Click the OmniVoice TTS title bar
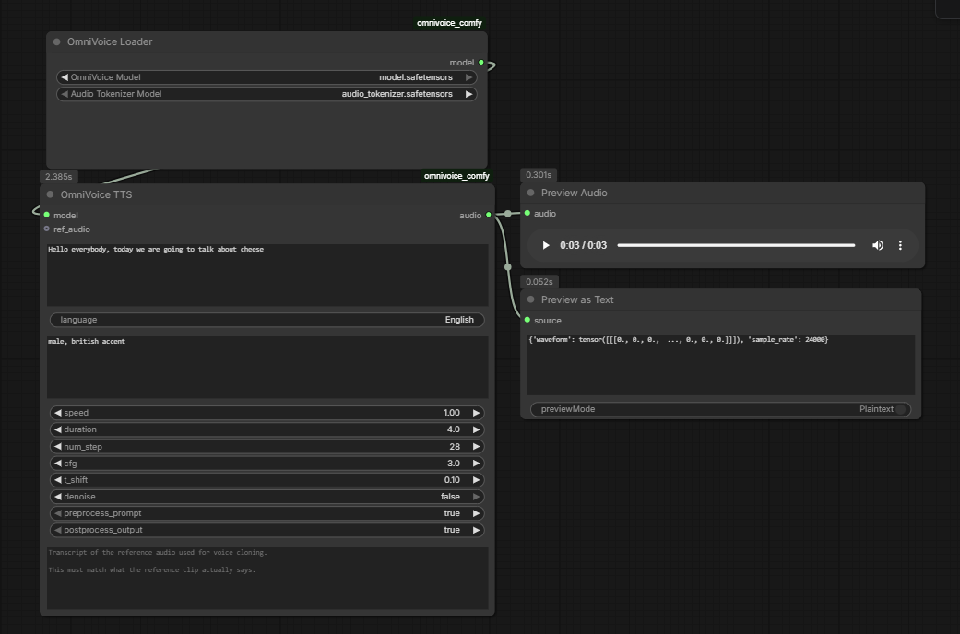 click(267, 194)
